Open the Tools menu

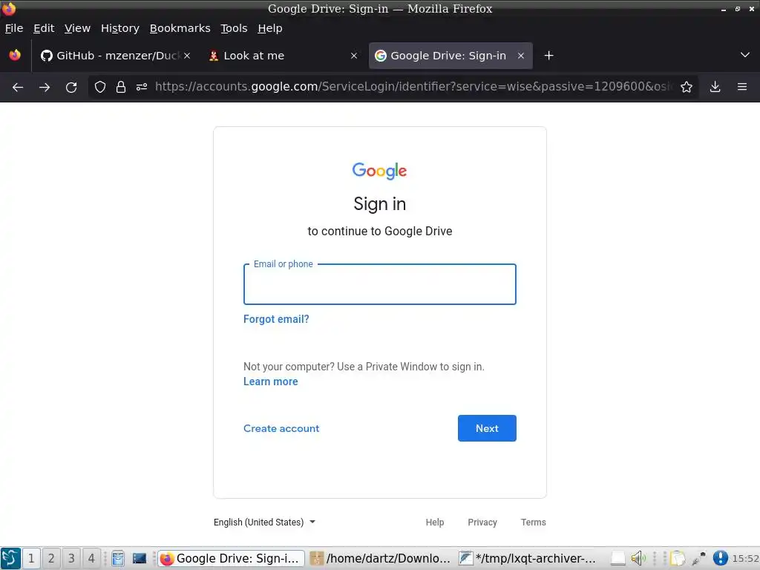click(234, 28)
